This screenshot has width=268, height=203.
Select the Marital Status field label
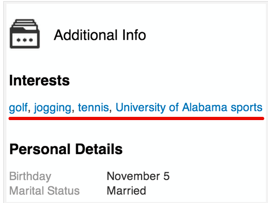click(44, 191)
